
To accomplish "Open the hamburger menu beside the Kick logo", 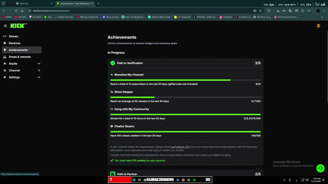I will tap(5, 26).
